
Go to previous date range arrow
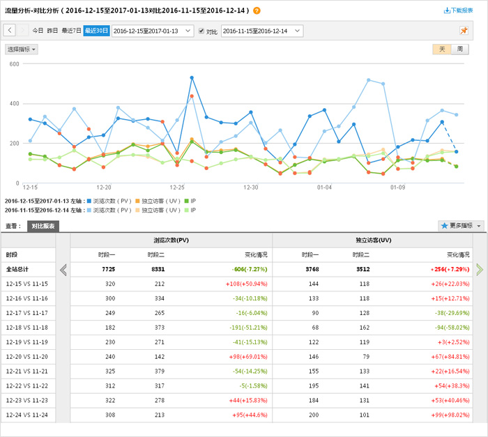[x=9, y=31]
